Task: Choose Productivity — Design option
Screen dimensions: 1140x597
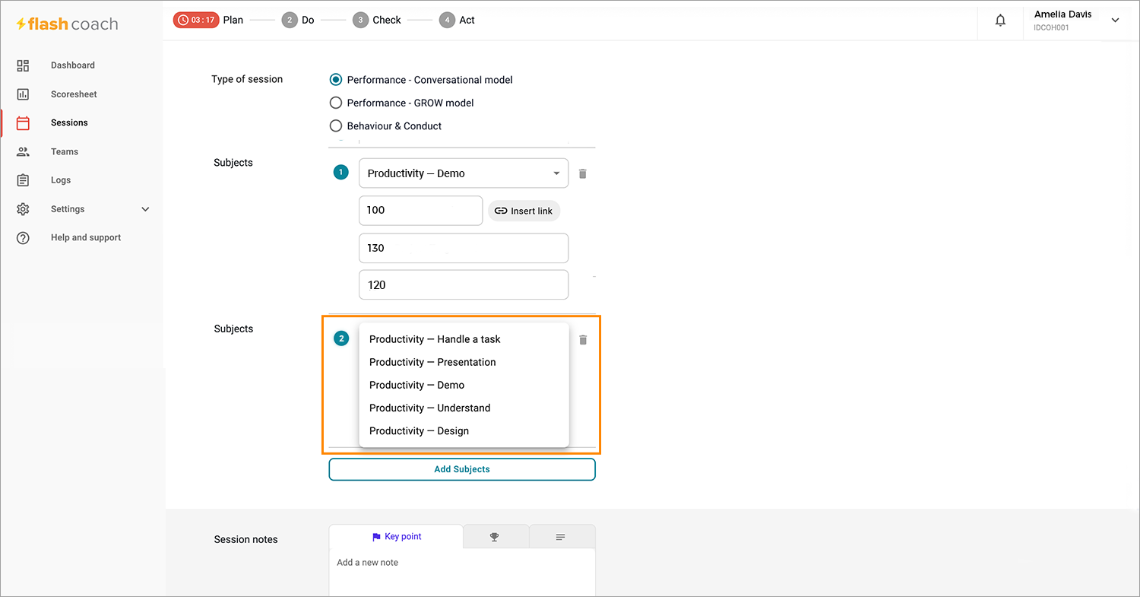Action: point(464,430)
